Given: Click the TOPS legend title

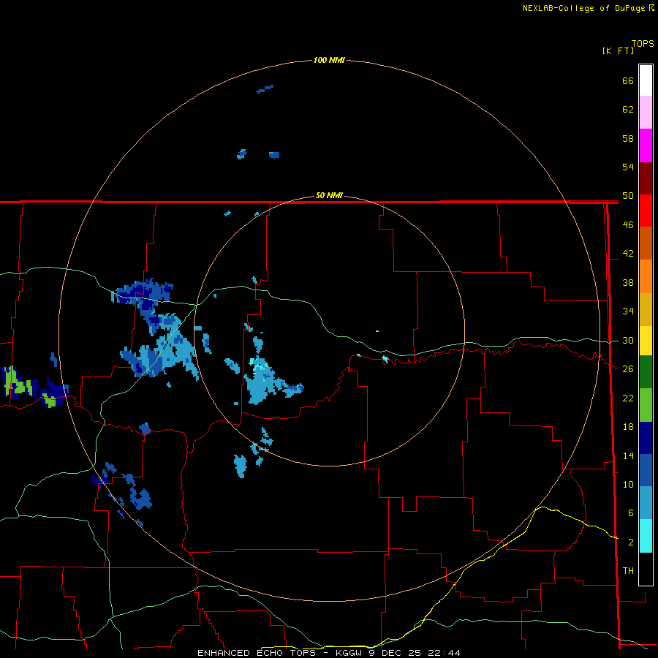Looking at the screenshot, I should pos(643,44).
